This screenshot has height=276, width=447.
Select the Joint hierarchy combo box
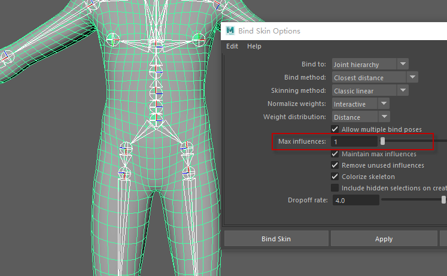(364, 64)
